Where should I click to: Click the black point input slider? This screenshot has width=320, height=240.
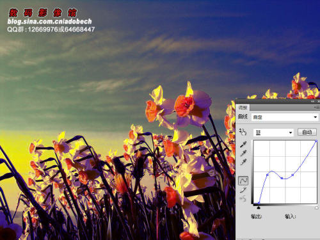click(259, 207)
